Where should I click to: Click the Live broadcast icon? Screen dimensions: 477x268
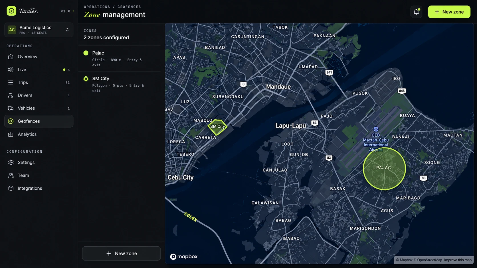(x=11, y=69)
